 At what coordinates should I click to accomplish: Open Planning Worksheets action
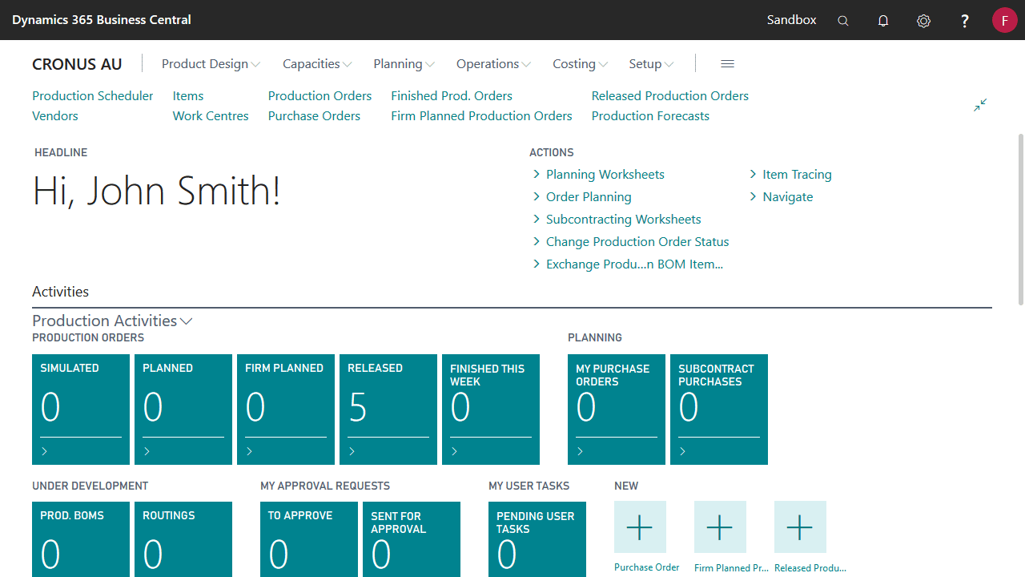tap(605, 175)
